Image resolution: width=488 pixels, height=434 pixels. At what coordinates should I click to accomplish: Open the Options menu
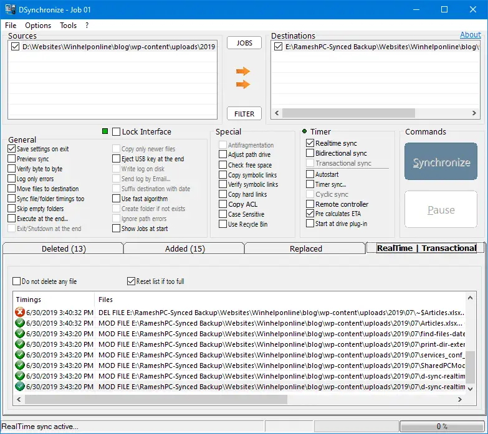(x=38, y=25)
